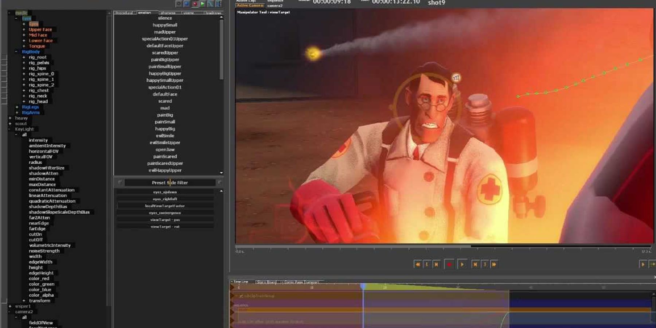656x328 pixels.
Task: Expand the Upper Face group
Action: coord(24,30)
